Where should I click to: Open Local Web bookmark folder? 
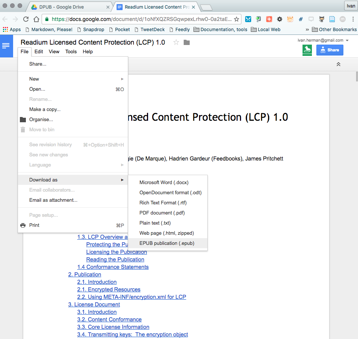[x=265, y=30]
